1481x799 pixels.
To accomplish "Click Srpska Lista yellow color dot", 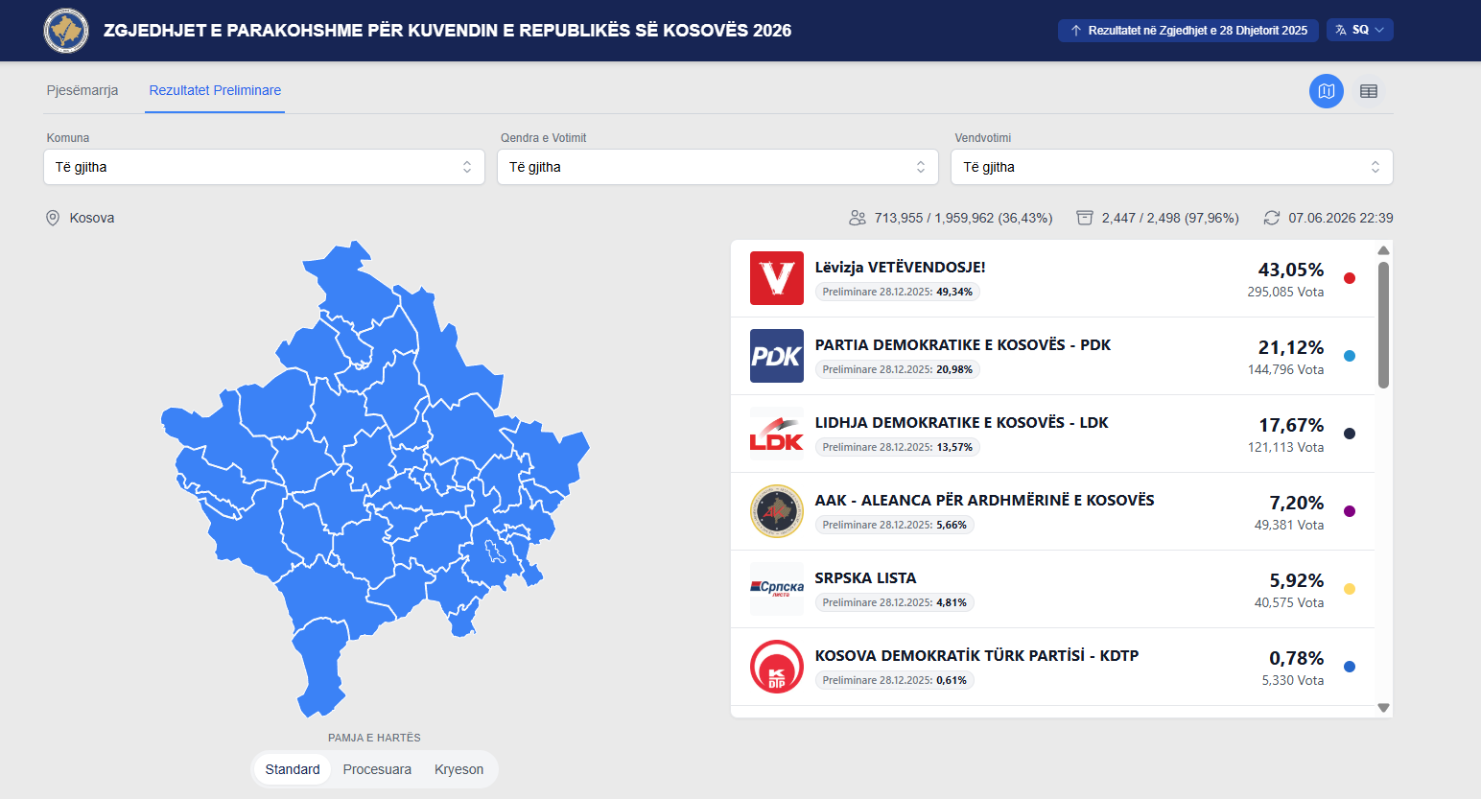I will (1350, 589).
